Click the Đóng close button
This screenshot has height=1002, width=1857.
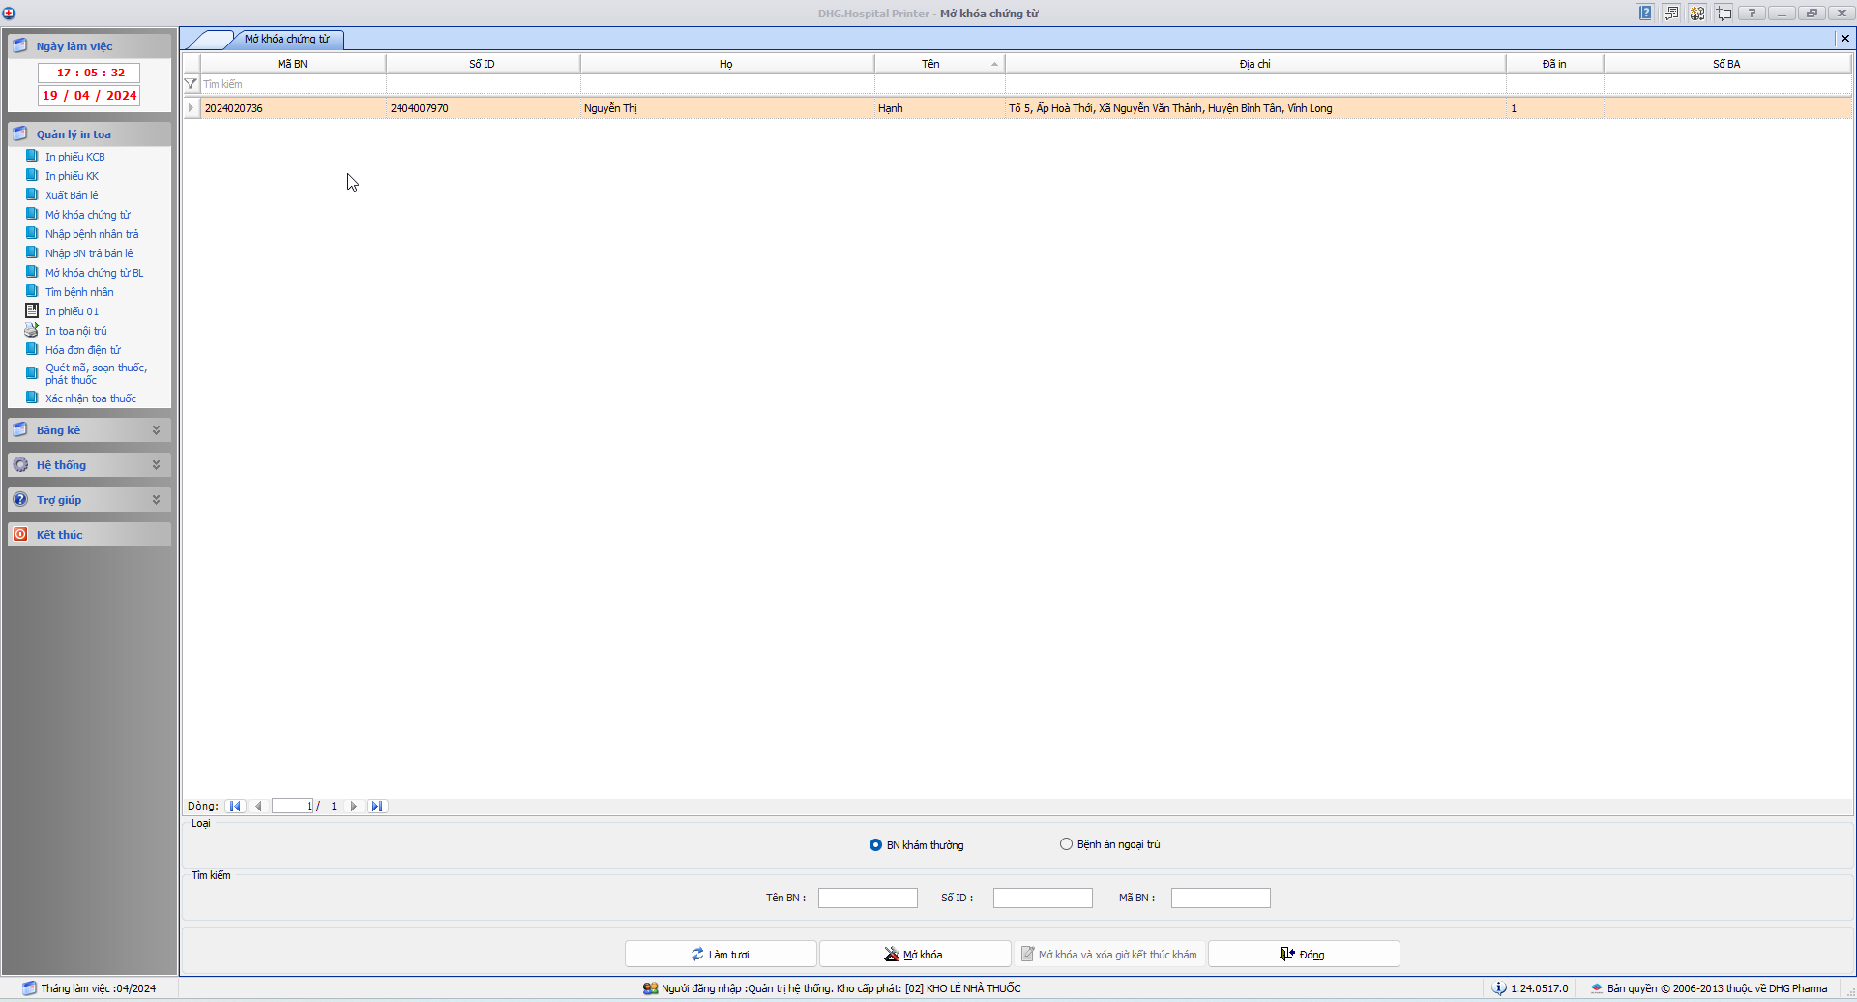click(x=1304, y=954)
